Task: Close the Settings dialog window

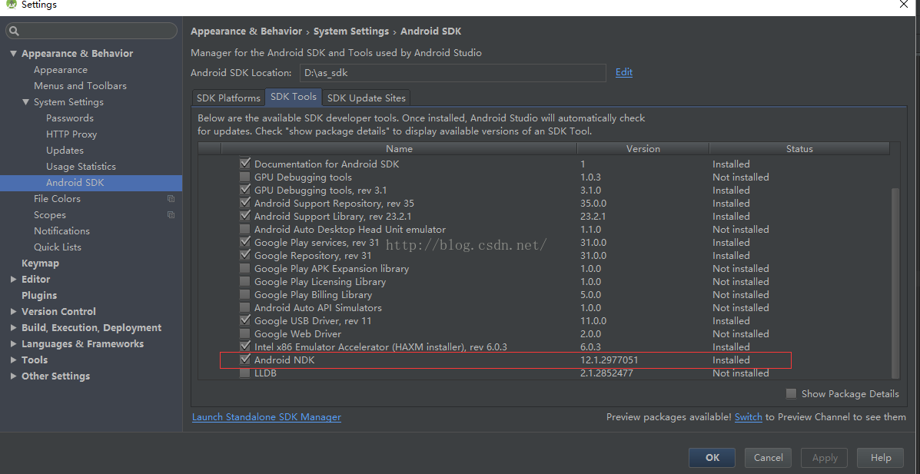Action: (904, 5)
